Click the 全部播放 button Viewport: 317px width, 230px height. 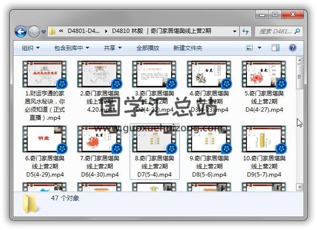tap(148, 48)
